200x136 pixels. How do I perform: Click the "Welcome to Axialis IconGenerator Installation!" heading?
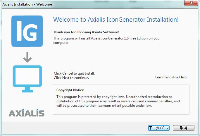tap(116, 20)
